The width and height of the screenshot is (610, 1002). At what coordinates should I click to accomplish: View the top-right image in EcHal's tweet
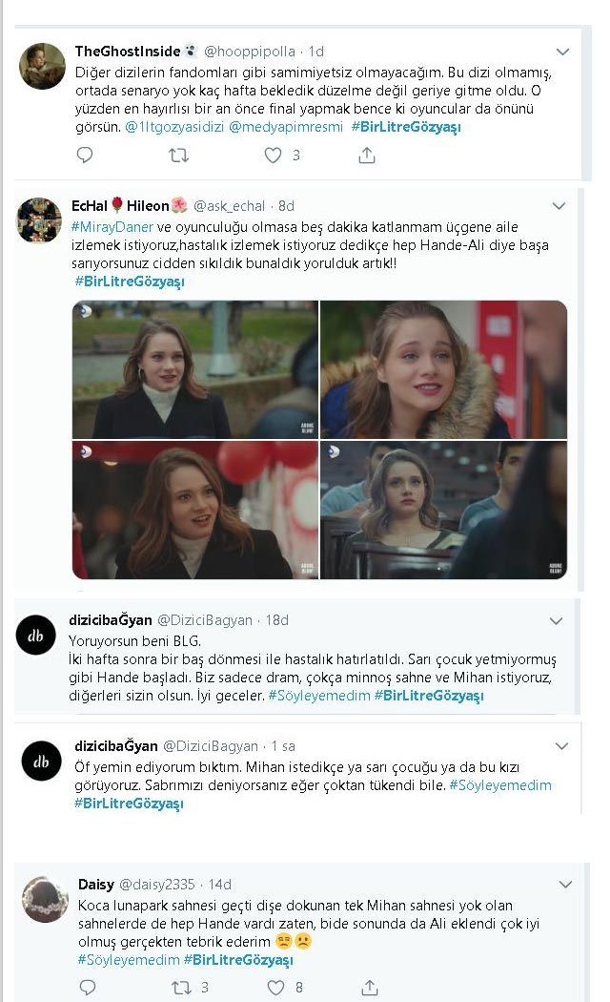click(443, 369)
